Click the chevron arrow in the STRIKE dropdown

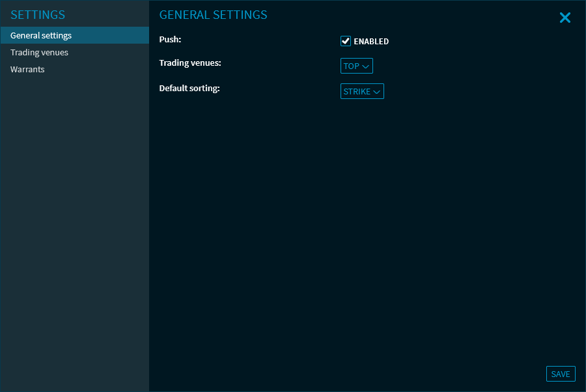376,92
